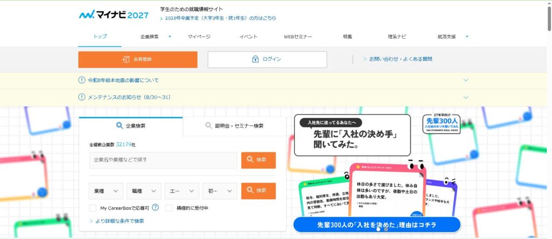Switch to the 説明会・セミナー検索 tab

234,125
